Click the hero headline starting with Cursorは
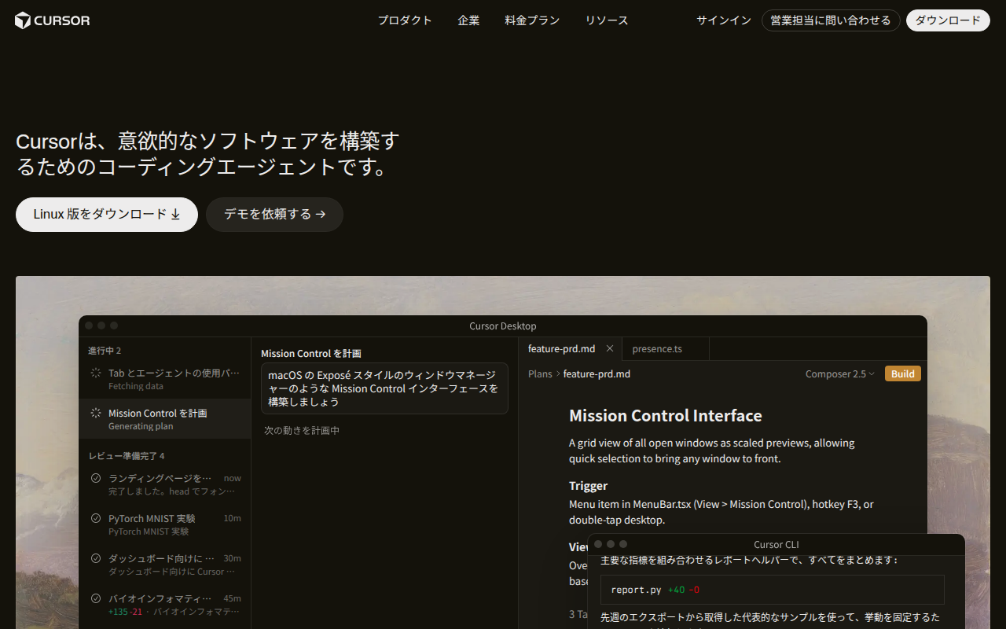Viewport: 1006px width, 629px height. (208, 154)
